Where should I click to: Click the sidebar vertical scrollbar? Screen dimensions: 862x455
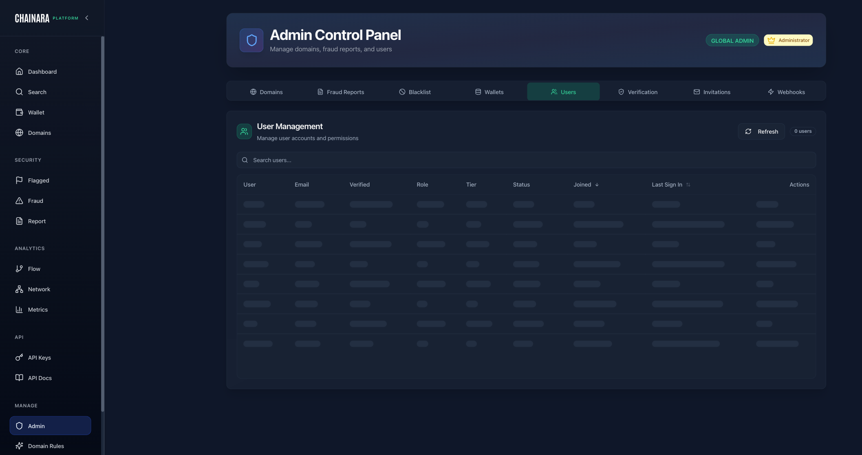pos(103,224)
